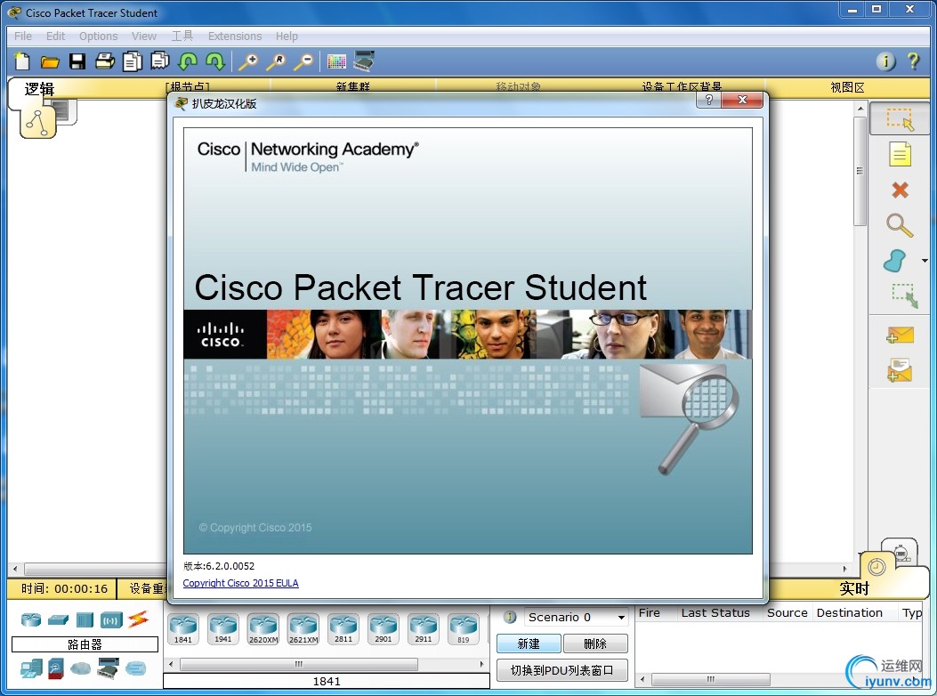This screenshot has height=696, width=937.
Task: Click the Add Complex PDU envelope icon
Action: [x=900, y=370]
